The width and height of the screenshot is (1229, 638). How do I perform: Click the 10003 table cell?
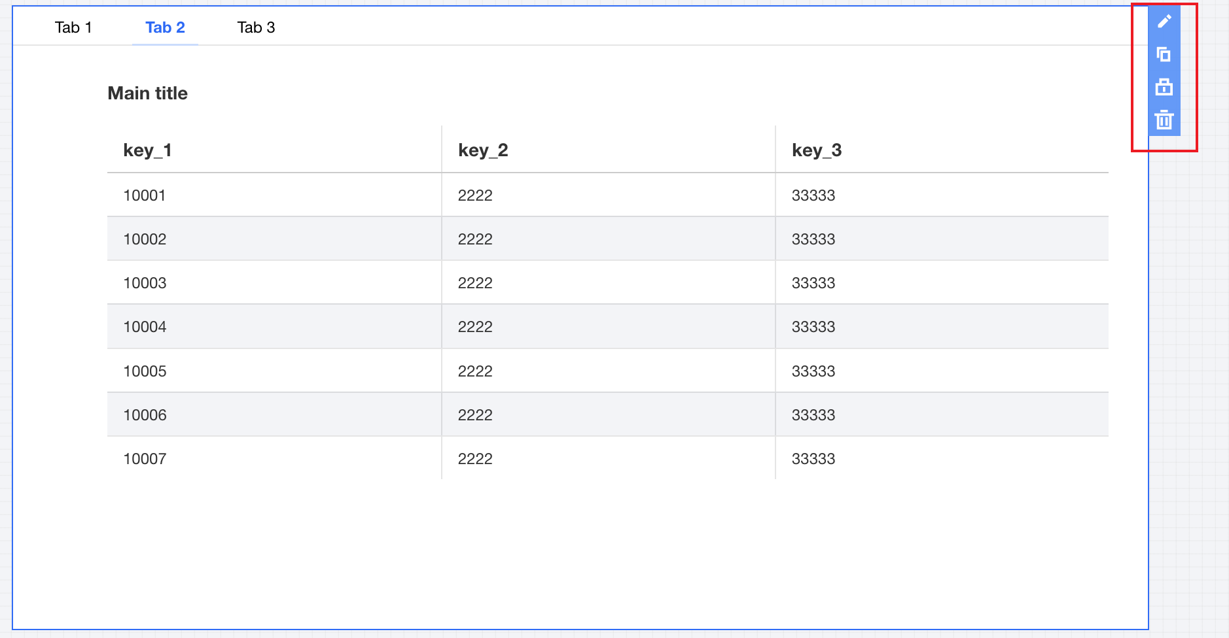point(145,283)
